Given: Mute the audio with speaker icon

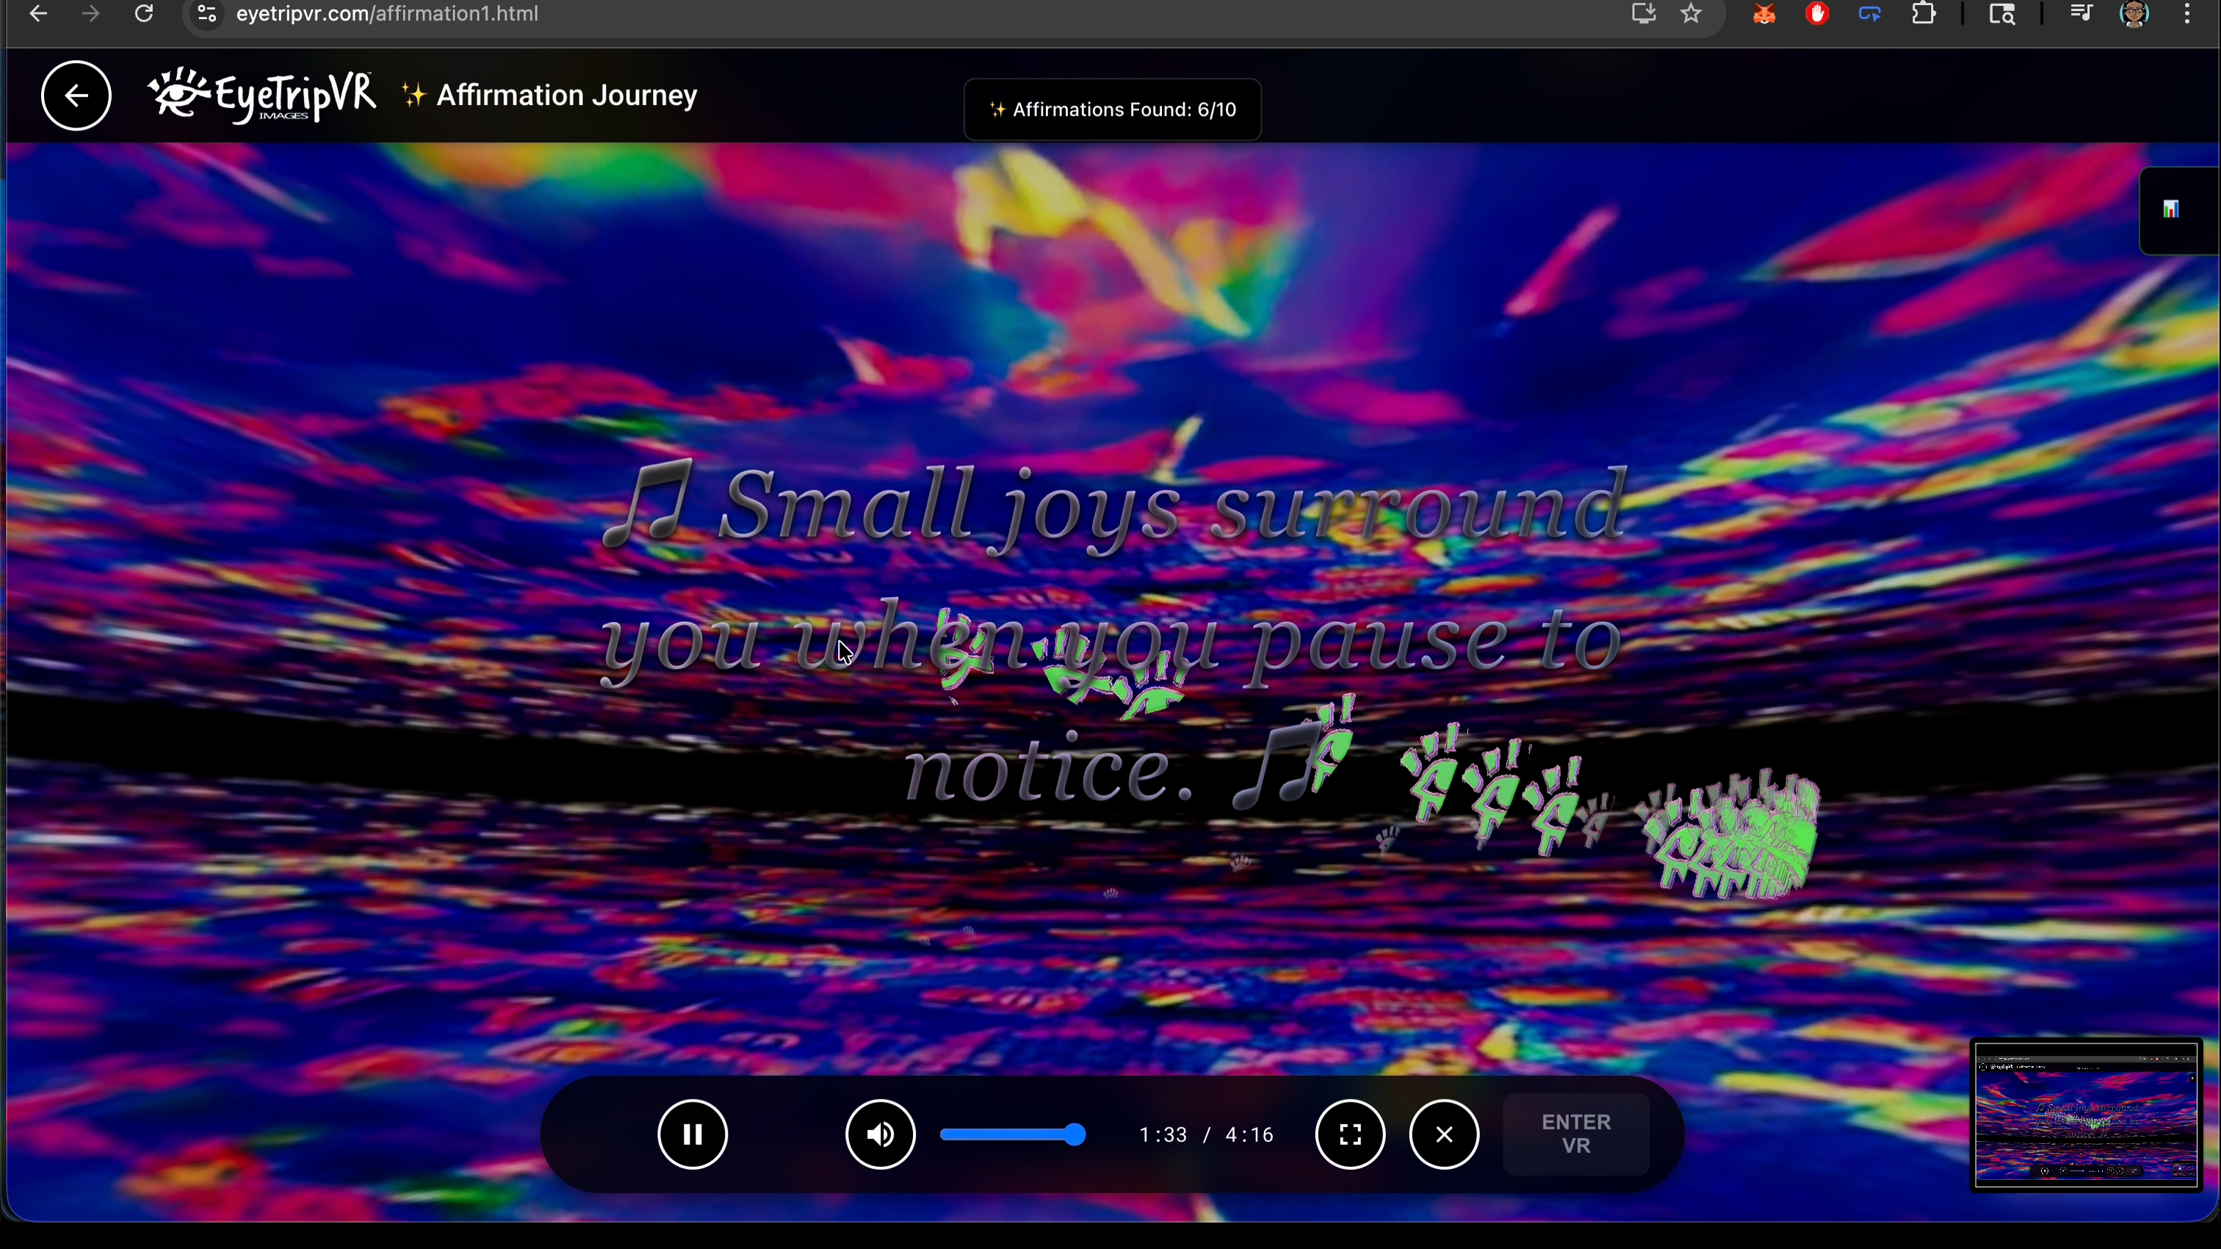Looking at the screenshot, I should click(879, 1134).
